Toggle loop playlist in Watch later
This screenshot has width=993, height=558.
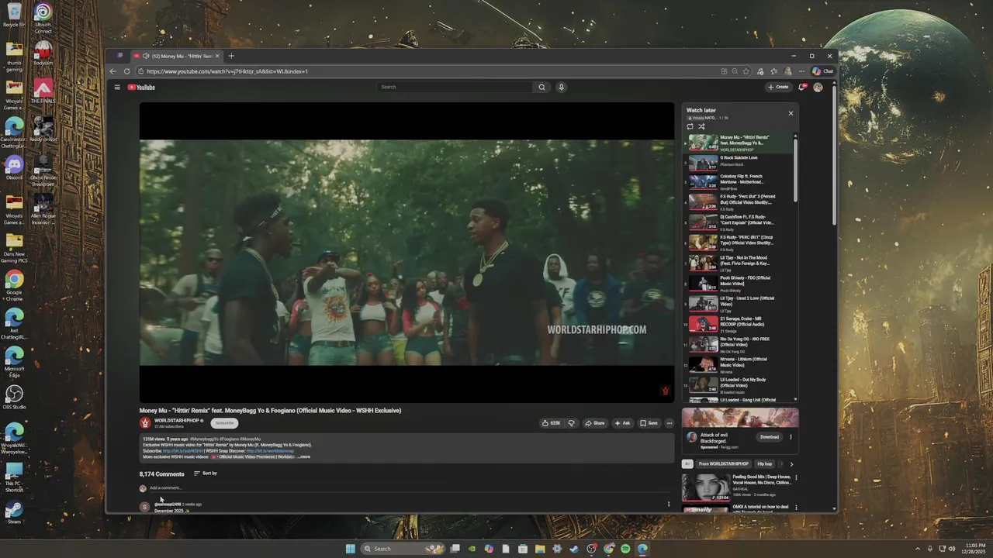(x=690, y=126)
